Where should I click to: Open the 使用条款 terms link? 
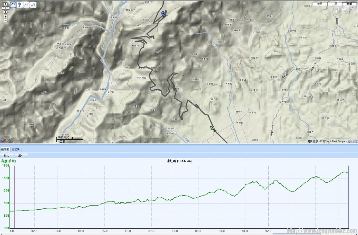352,141
